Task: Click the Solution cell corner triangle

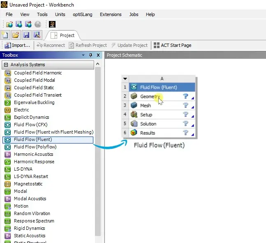Action: click(192, 125)
